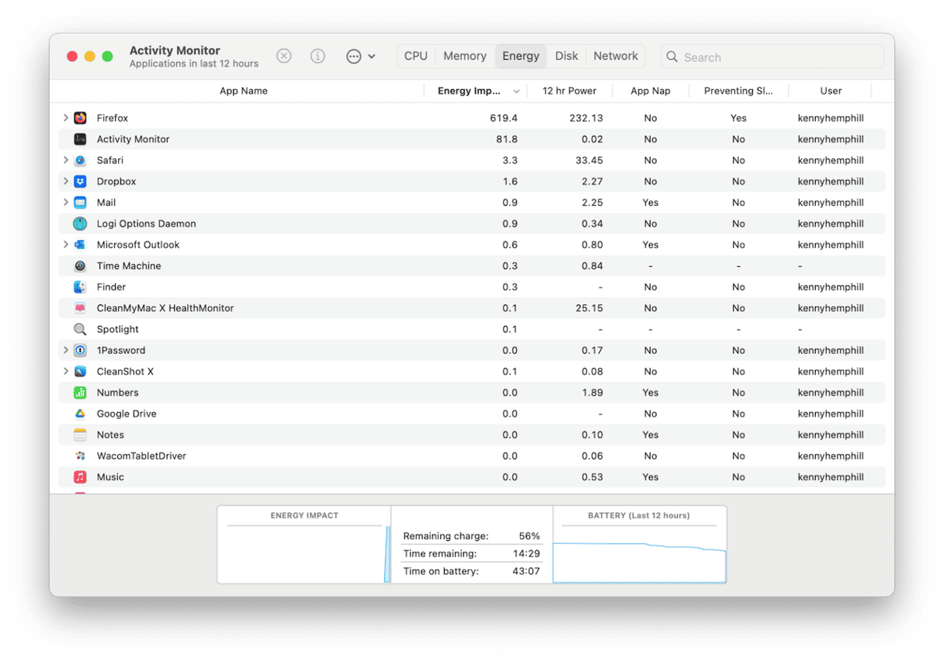Click the Google Drive icon
This screenshot has height=662, width=944.
pos(80,414)
